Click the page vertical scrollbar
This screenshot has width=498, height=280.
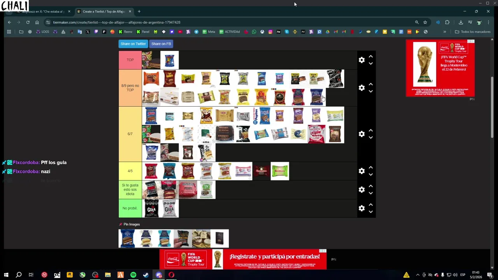point(492,107)
